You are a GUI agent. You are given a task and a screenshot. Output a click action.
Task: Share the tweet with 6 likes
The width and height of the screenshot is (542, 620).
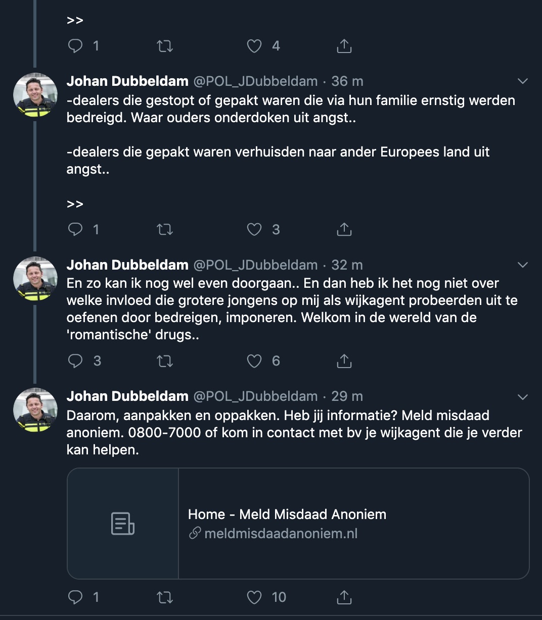[344, 360]
